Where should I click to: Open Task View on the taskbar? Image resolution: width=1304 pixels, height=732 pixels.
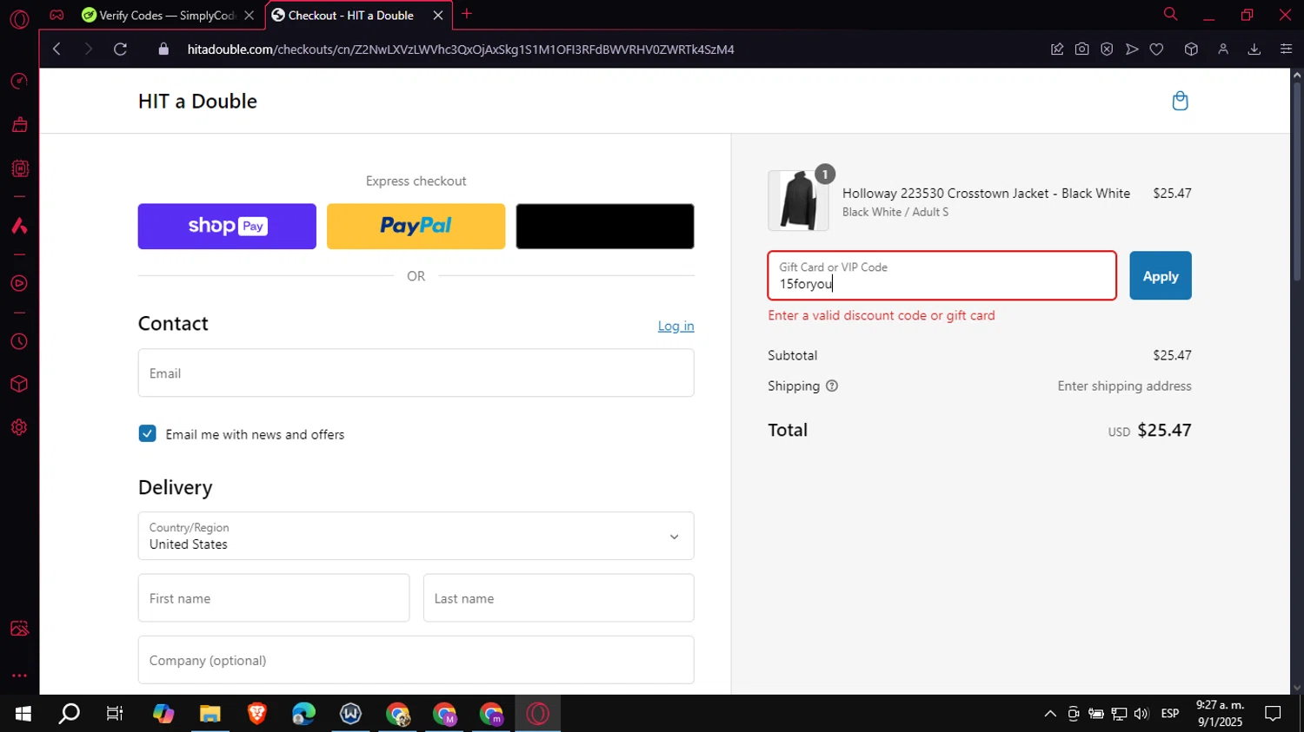115,714
